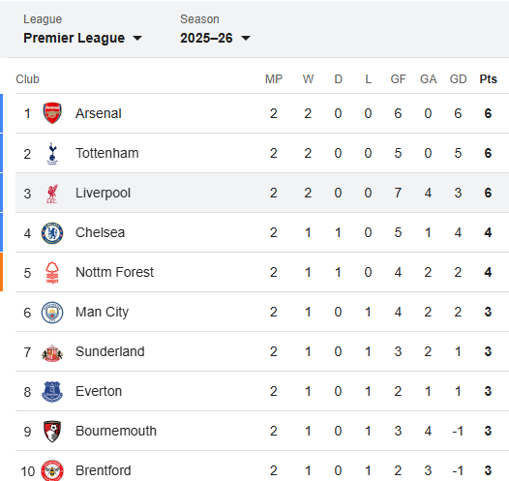Image resolution: width=509 pixels, height=481 pixels.
Task: Click the Bournemouth club crest
Action: 52,432
